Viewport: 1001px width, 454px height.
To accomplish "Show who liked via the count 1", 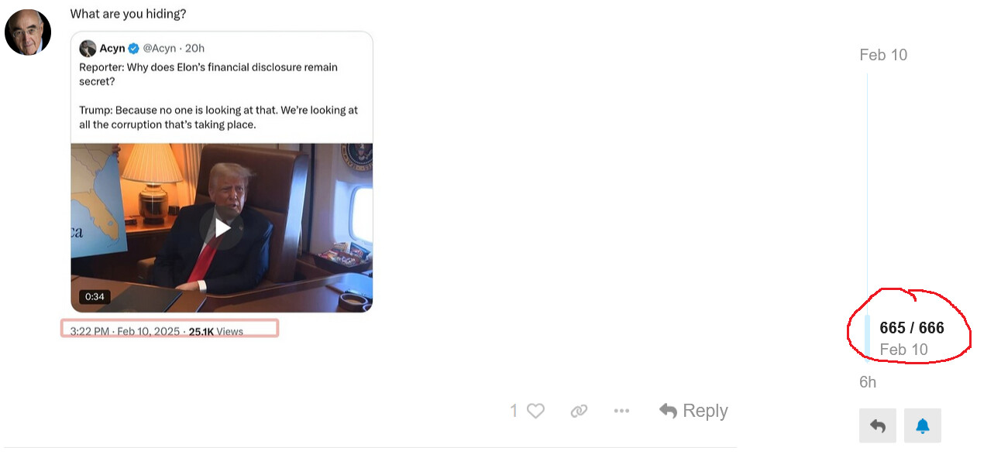I will 514,411.
